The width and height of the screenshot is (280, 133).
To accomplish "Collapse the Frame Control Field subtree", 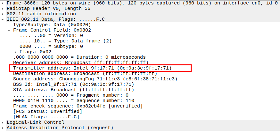I will tap(9, 30).
